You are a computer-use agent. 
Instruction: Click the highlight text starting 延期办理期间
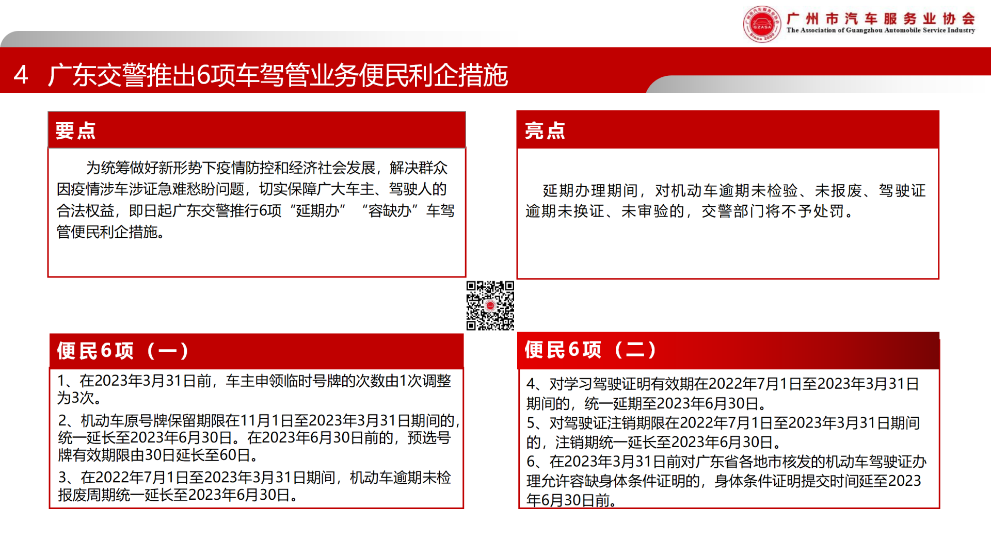(x=726, y=201)
